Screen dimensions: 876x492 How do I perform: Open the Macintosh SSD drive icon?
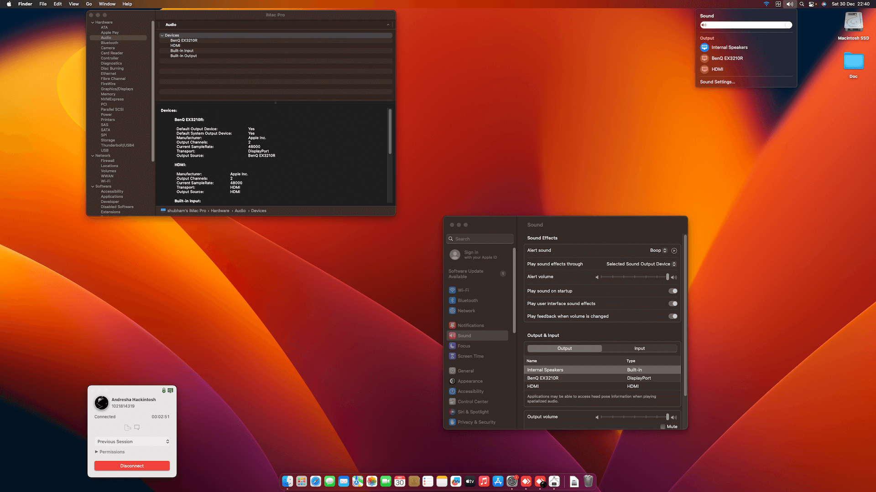853,23
